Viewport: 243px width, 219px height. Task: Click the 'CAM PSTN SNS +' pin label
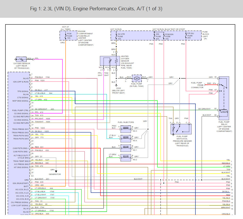[21, 148]
